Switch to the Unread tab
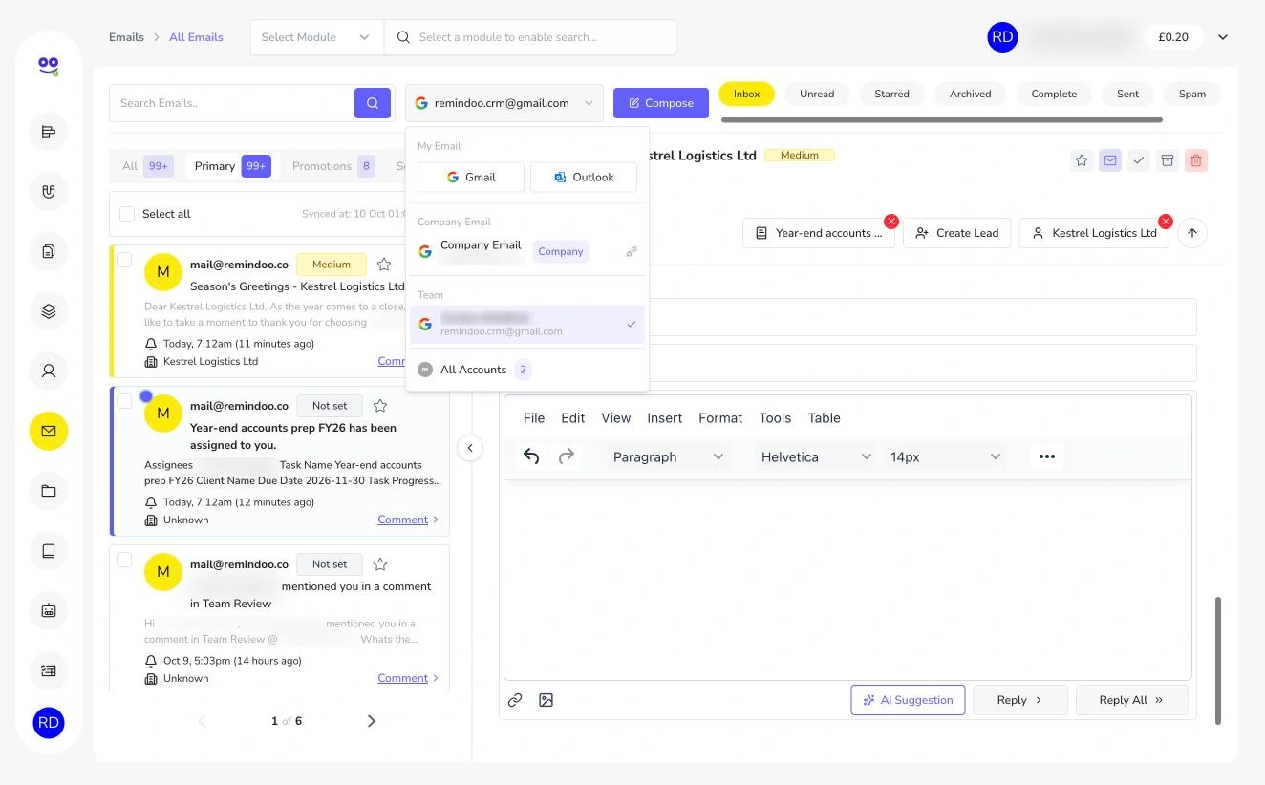The image size is (1265, 785). click(x=817, y=94)
